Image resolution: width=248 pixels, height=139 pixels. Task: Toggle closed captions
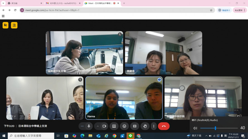click(x=134, y=126)
